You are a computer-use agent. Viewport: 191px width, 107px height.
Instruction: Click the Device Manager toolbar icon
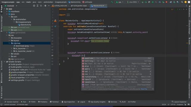coord(174,2)
